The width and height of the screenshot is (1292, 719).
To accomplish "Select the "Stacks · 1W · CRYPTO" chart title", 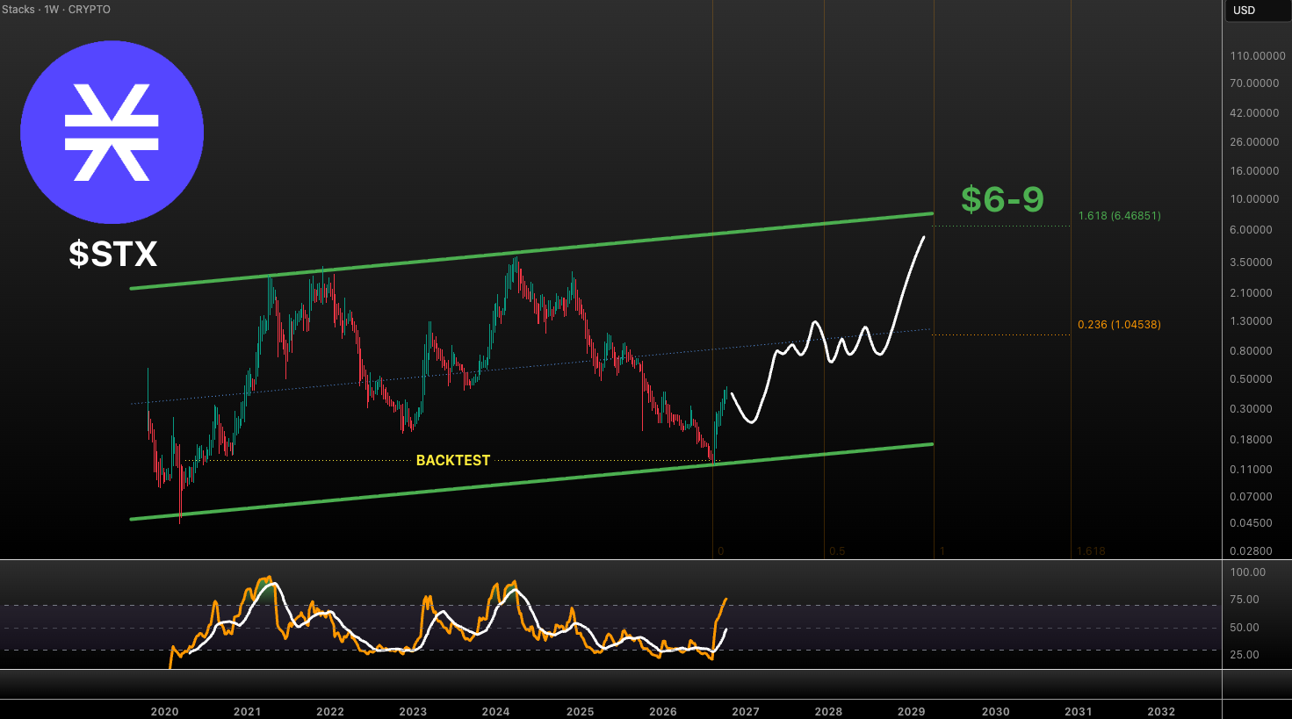I will tap(56, 10).
